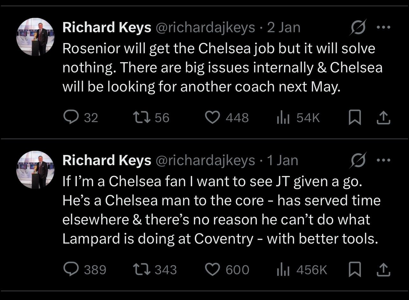
Task: View analytics for the 456K views tweet
Action: (283, 270)
